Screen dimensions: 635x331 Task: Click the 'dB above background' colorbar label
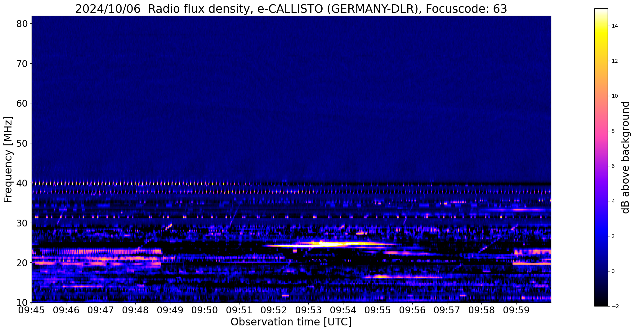626,157
